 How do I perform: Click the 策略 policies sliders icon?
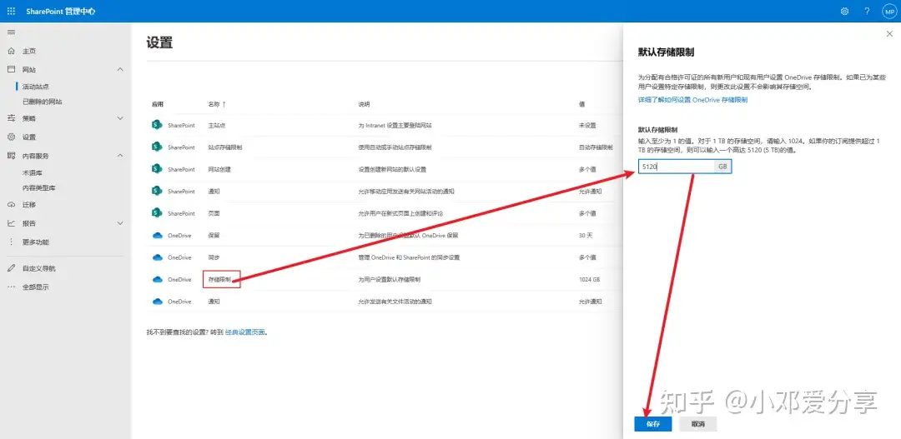[11, 118]
